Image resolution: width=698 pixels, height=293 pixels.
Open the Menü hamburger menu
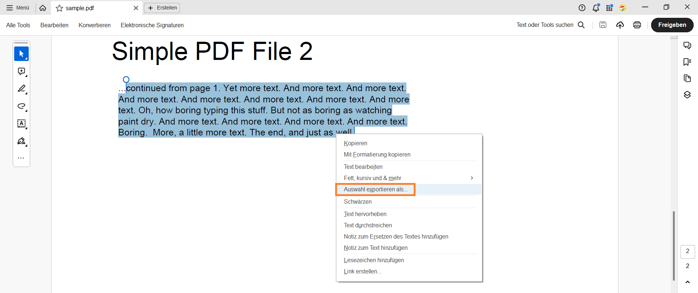(x=18, y=8)
